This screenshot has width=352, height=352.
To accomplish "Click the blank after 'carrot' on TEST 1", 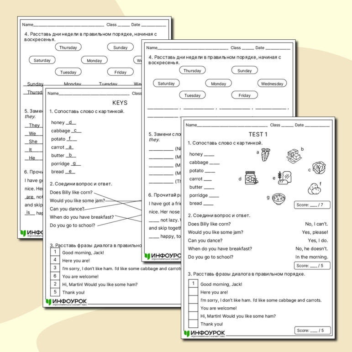I will 208,179.
